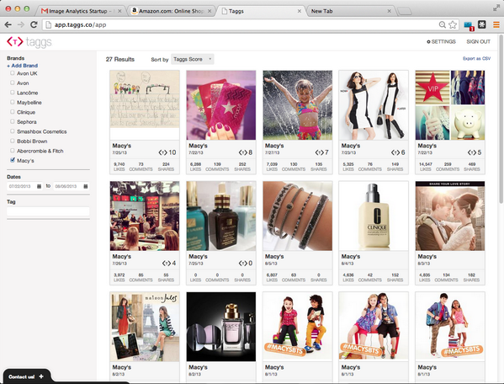Click the bookmark star icon
The height and width of the screenshot is (384, 504).
point(453,24)
